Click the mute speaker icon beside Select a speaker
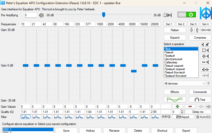The height and width of the screenshot is (133, 212). 206,45
